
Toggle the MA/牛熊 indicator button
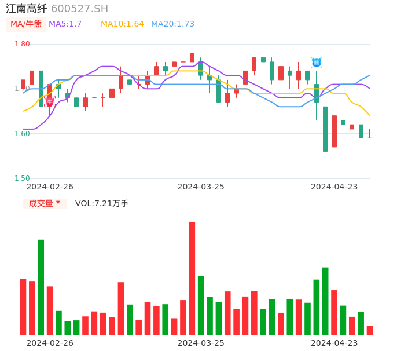click(26, 24)
